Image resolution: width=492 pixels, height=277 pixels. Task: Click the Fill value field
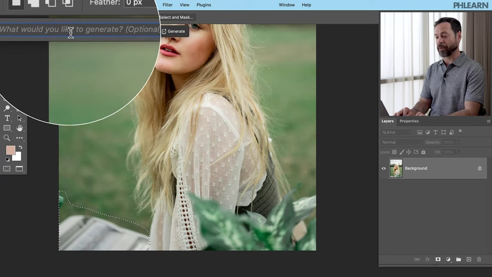point(449,152)
